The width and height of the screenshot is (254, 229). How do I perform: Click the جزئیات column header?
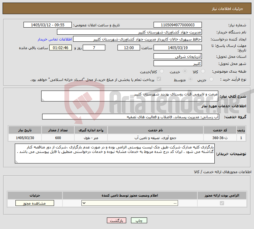click(x=35, y=195)
